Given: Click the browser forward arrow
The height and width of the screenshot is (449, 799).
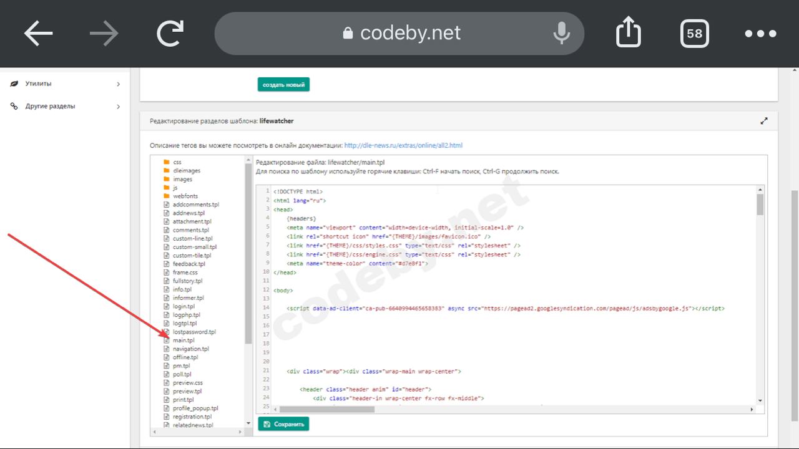Looking at the screenshot, I should click(104, 33).
